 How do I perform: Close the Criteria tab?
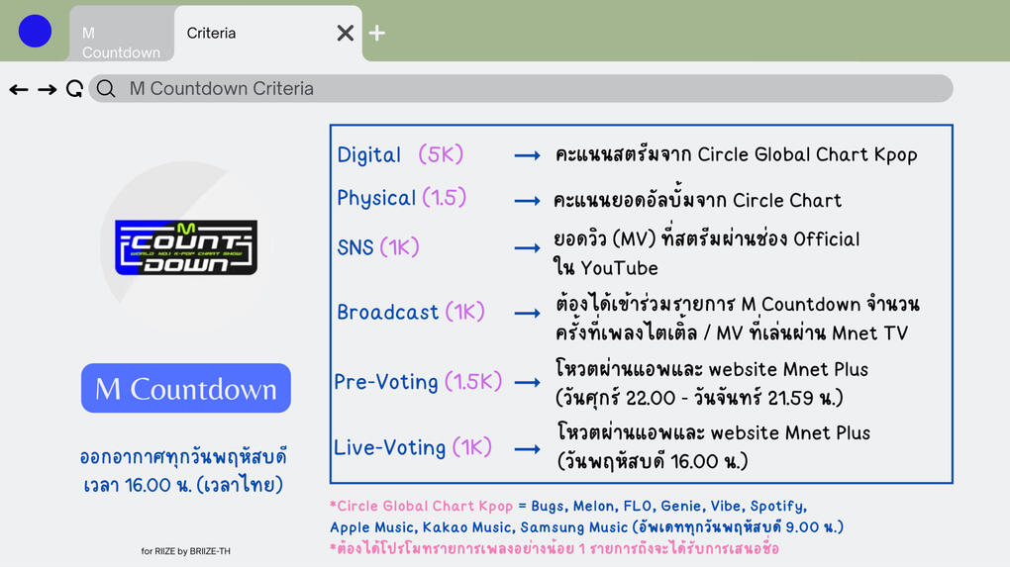(345, 33)
